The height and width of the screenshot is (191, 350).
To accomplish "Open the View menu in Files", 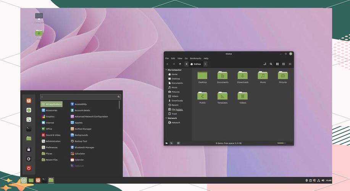I will click(x=180, y=58).
